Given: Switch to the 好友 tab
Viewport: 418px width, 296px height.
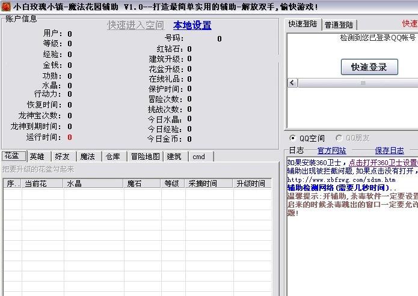Looking at the screenshot, I should pos(63,157).
